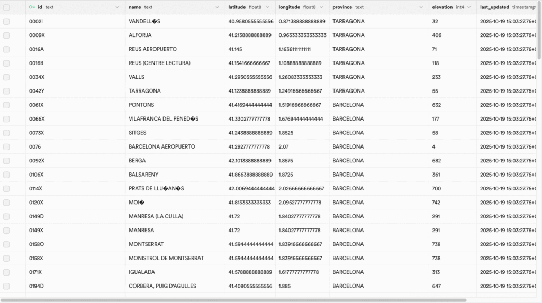
Task: Click the vertical scrollbar on right edge
Action: point(539,32)
